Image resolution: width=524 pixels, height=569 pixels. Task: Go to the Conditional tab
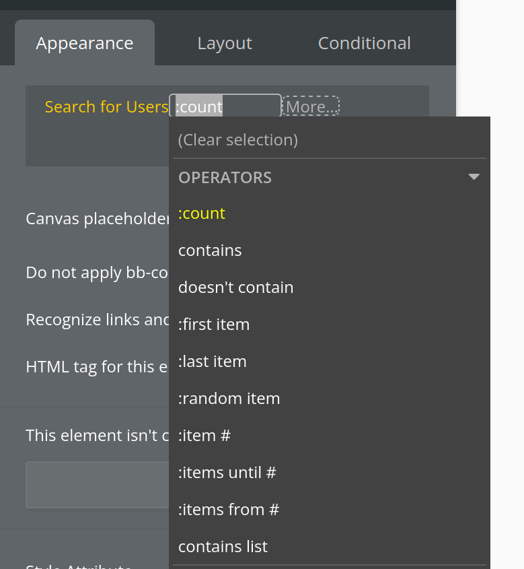(364, 44)
